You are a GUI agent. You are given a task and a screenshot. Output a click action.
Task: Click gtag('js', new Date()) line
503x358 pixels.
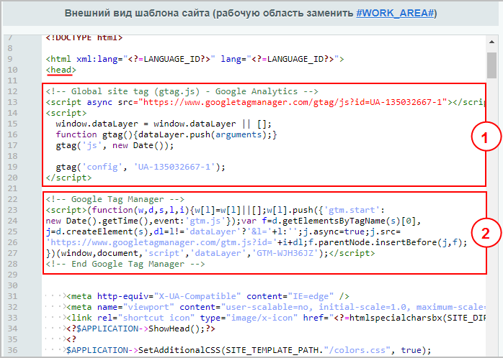[x=115, y=145]
